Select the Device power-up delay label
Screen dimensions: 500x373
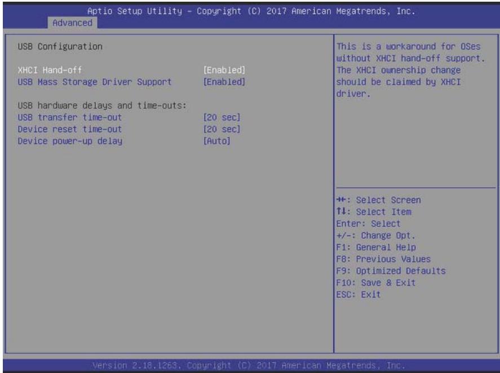point(70,141)
